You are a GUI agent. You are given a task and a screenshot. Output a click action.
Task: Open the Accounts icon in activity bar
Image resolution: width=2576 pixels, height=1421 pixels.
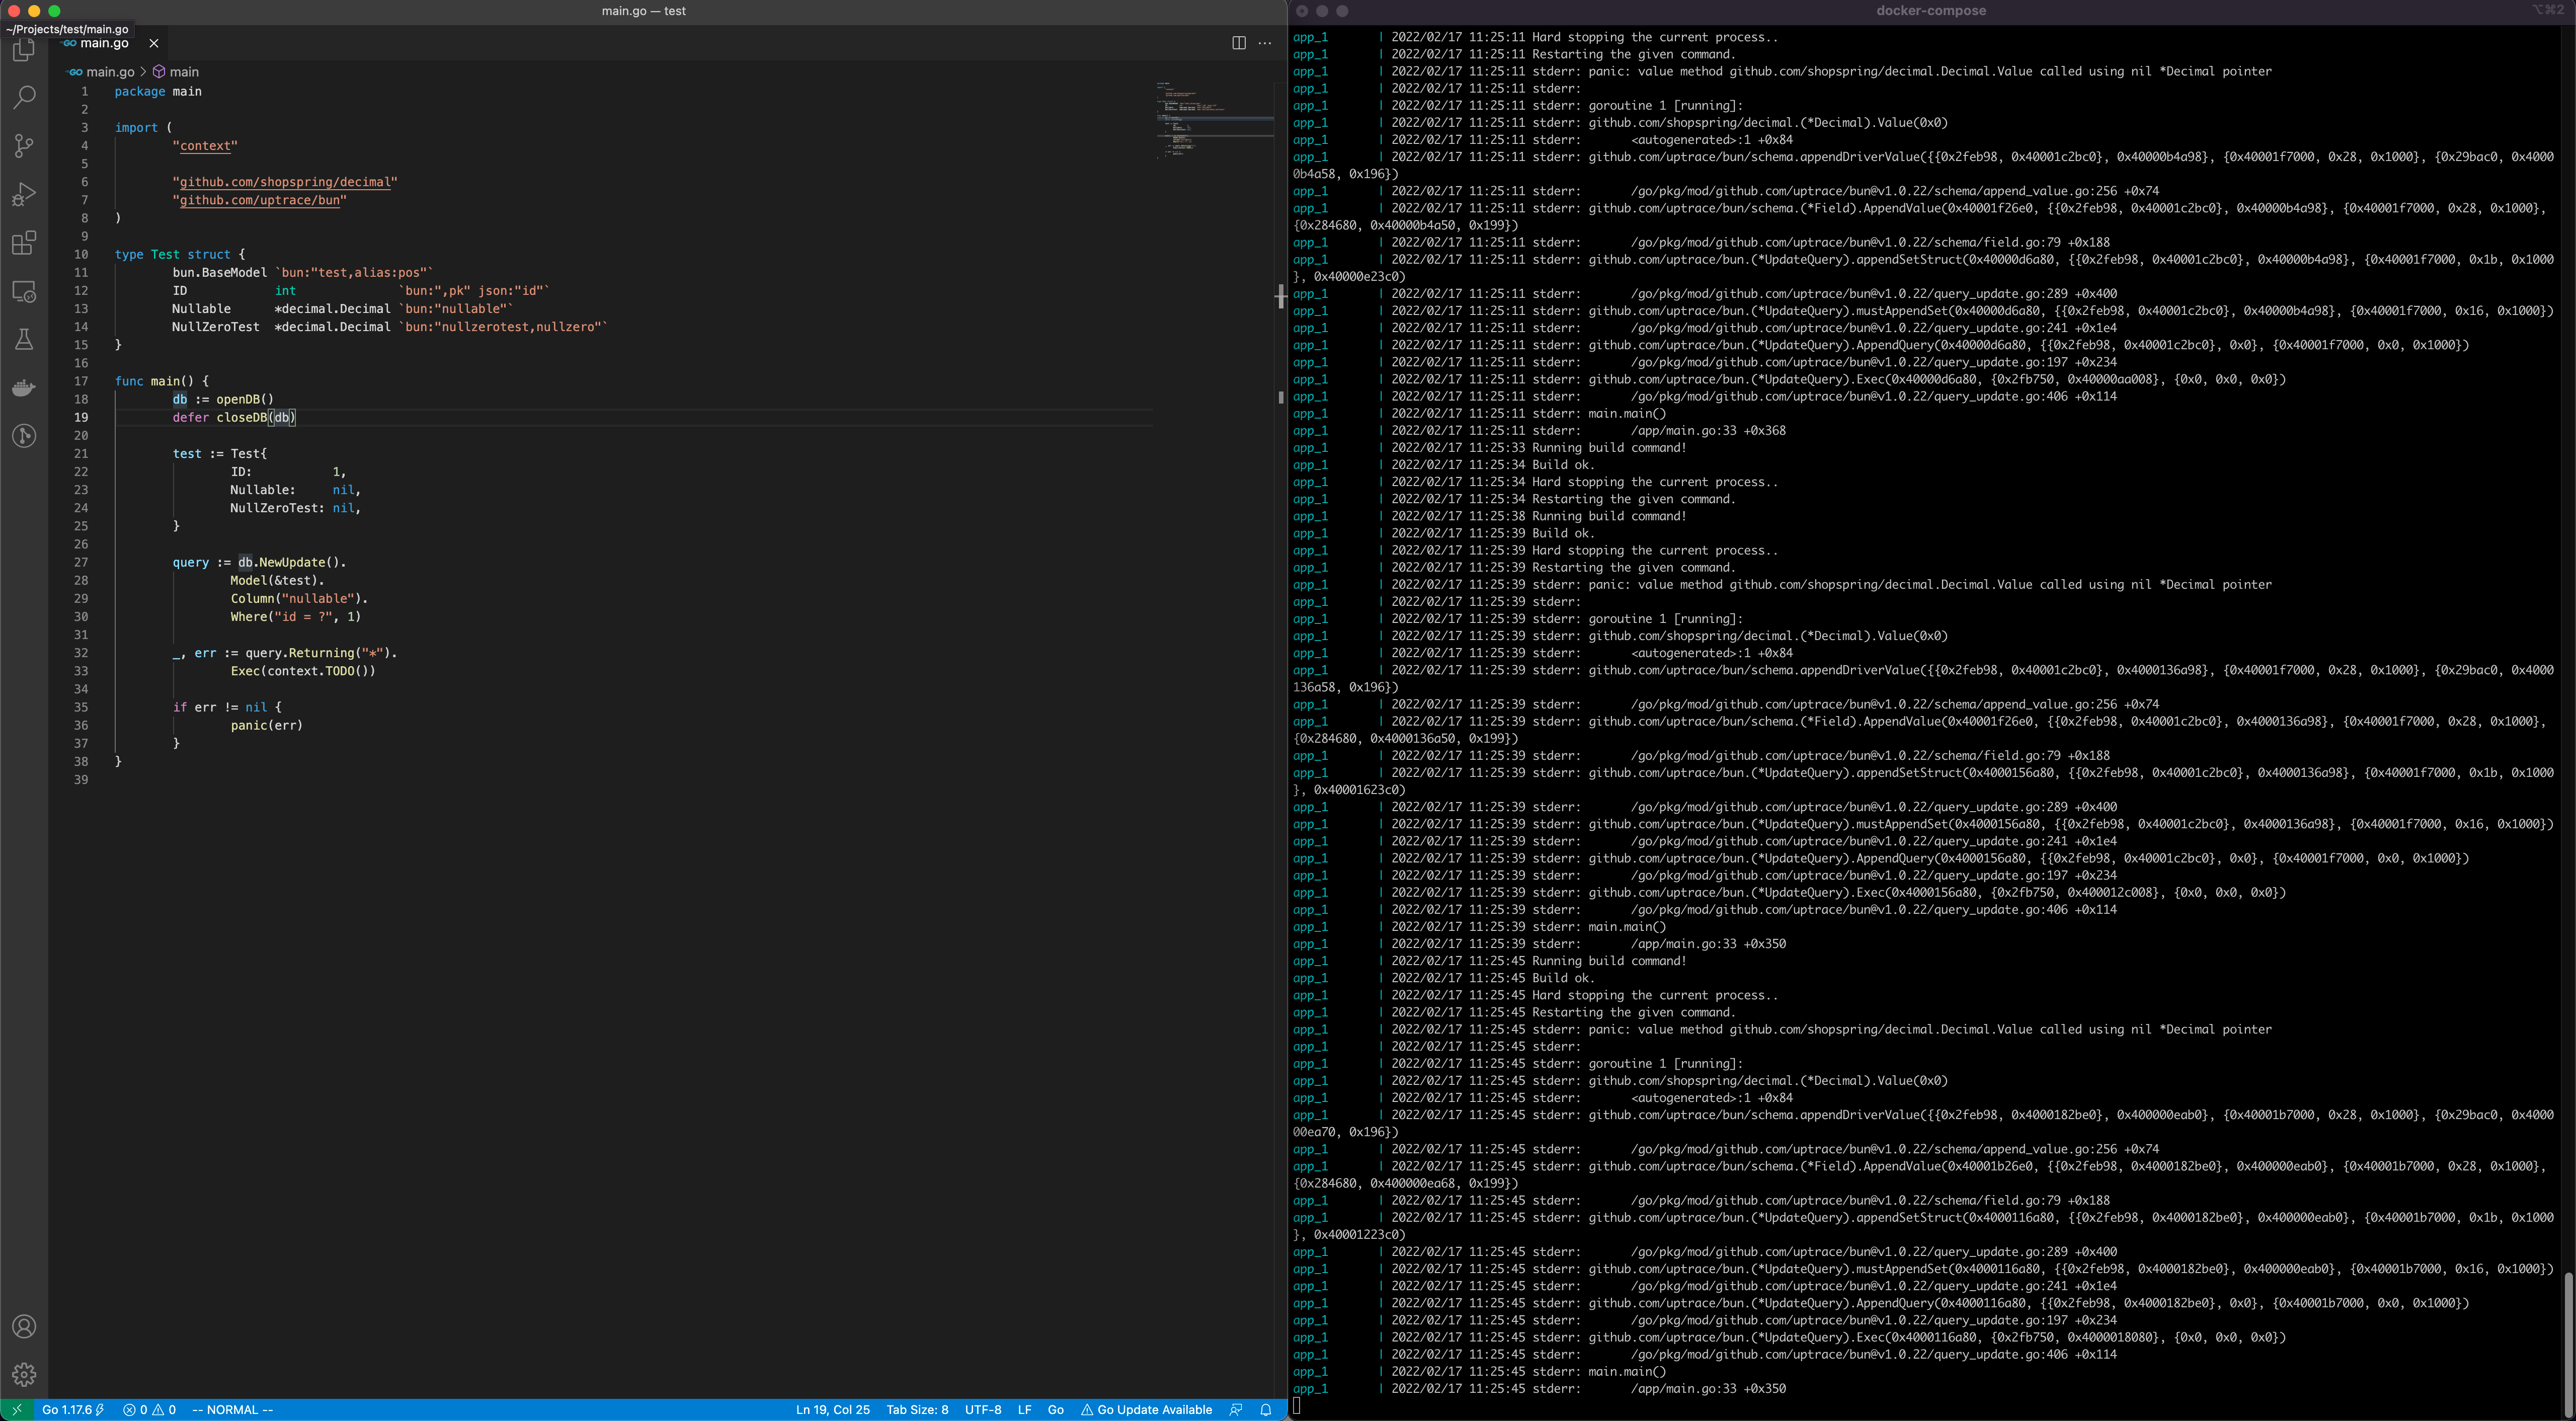coord(24,1327)
